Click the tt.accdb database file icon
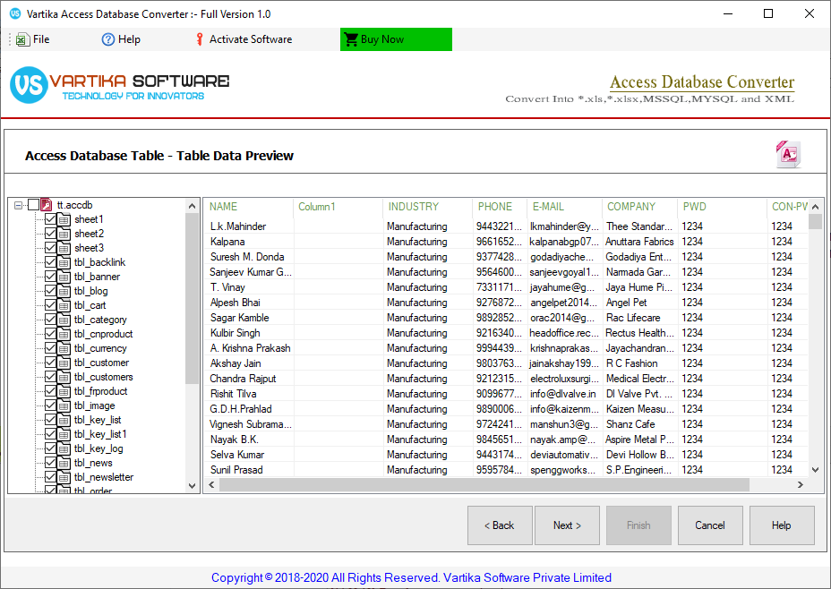This screenshot has width=831, height=589. (47, 205)
